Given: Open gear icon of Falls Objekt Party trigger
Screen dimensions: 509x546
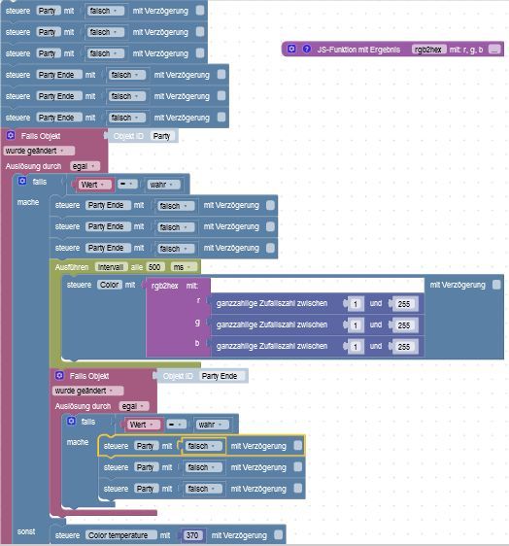Looking at the screenshot, I should pos(11,135).
